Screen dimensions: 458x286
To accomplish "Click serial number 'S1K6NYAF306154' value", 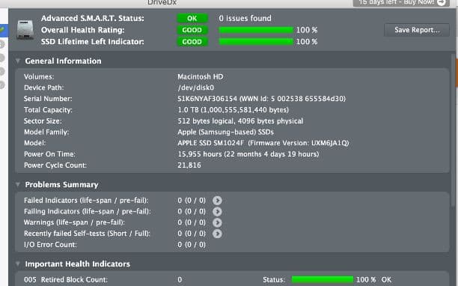I will (x=207, y=99).
